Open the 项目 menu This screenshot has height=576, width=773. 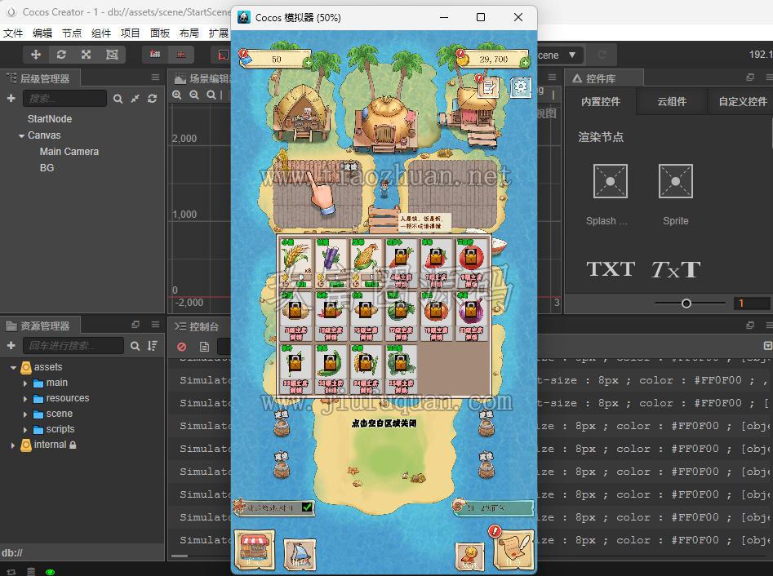[x=131, y=33]
